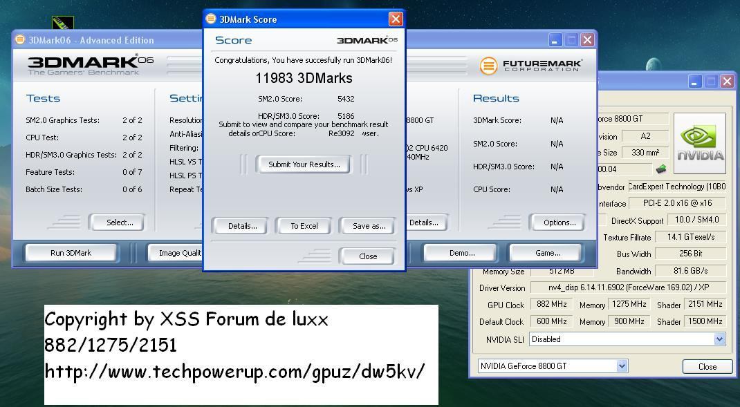Click the SM2.0 Score value 5432
This screenshot has height=407, width=740.
[346, 99]
